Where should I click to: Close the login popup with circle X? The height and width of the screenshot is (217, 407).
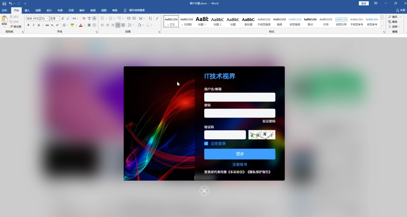[204, 191]
